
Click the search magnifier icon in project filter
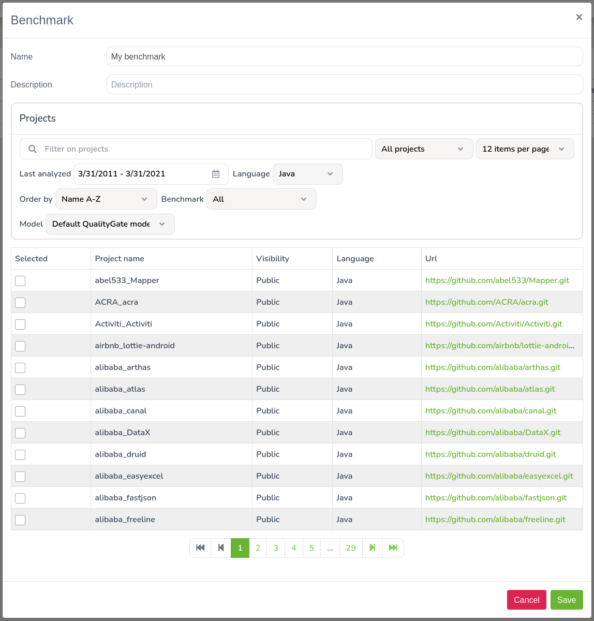click(x=33, y=149)
